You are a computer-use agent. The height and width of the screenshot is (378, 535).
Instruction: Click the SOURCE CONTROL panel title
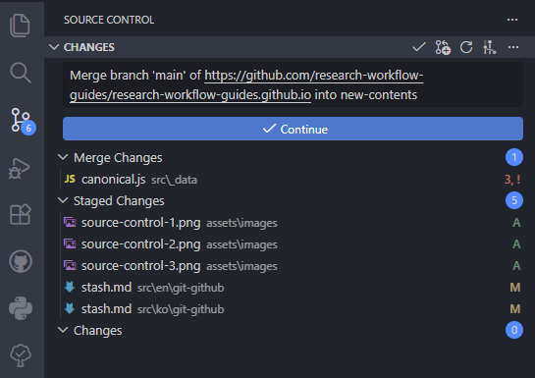coord(109,20)
